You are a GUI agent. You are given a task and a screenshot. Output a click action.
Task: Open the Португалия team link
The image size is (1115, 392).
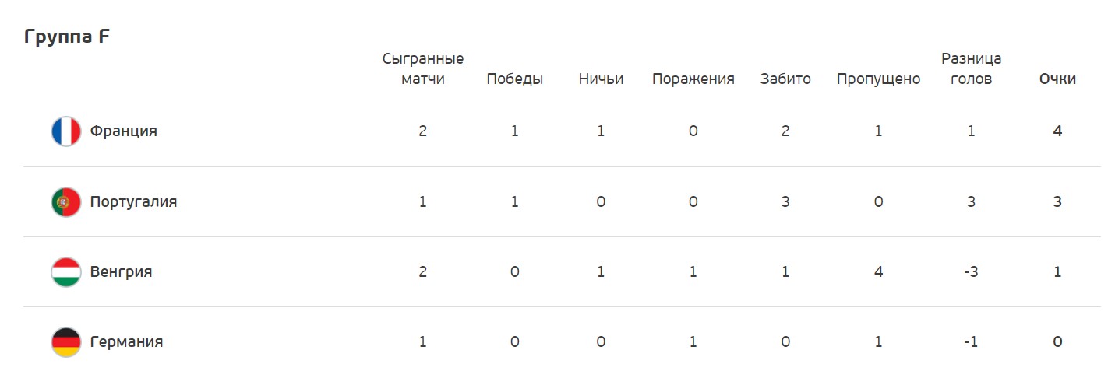click(133, 202)
